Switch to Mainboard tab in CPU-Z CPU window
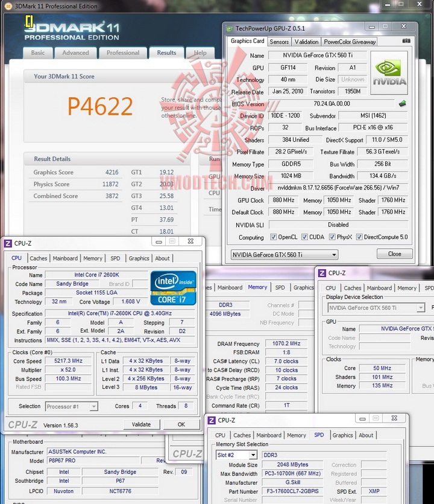 click(65, 258)
